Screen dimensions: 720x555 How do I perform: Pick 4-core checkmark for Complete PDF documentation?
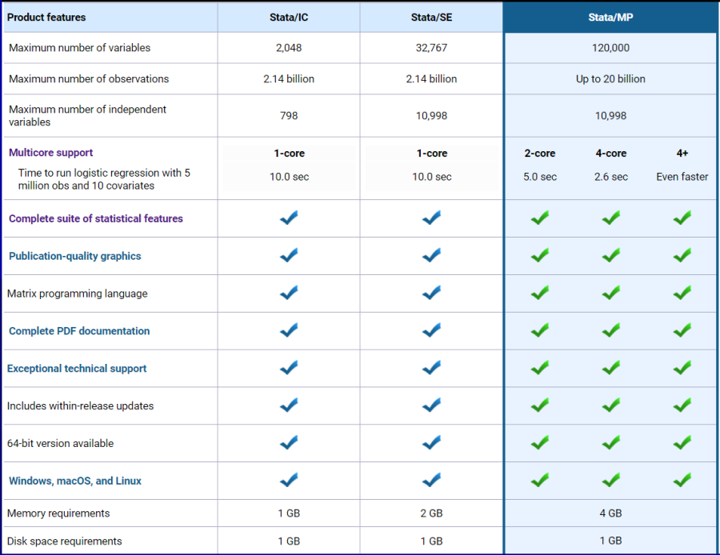point(611,330)
